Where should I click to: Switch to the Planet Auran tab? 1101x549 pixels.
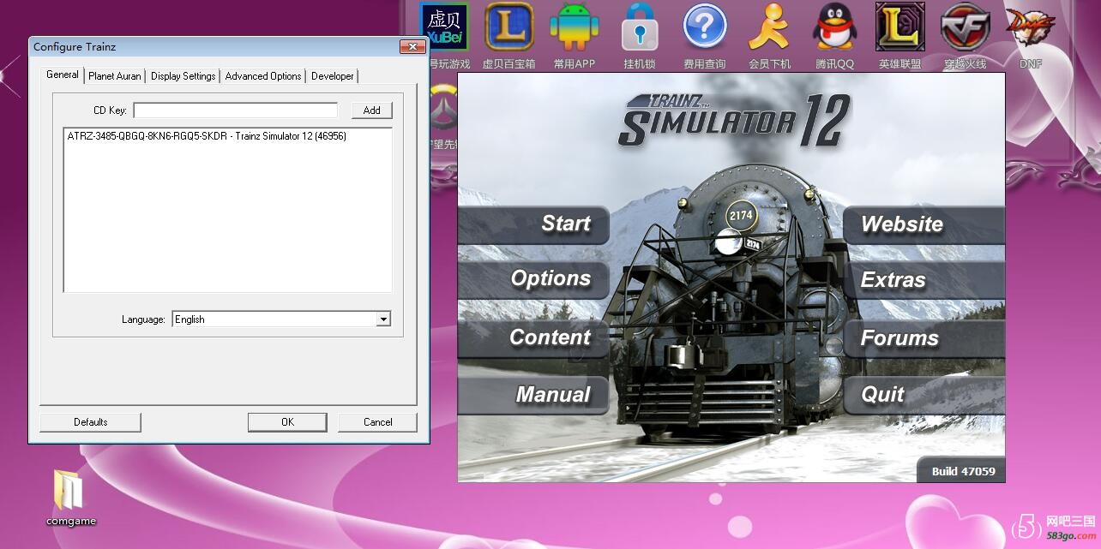tap(115, 76)
